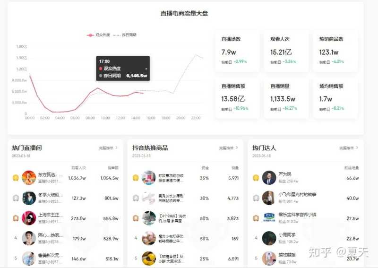This screenshot has height=268, width=378.
Task: Open the avatar of the 179.1w live room
Action: coord(29,238)
